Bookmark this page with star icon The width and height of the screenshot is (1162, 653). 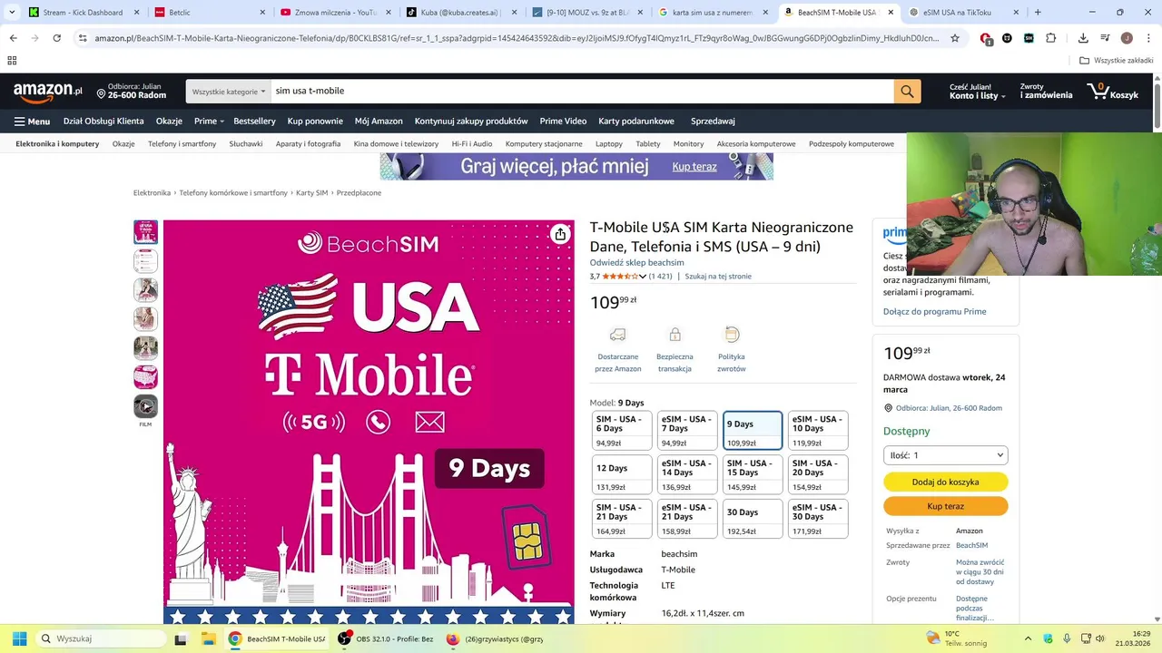955,38
